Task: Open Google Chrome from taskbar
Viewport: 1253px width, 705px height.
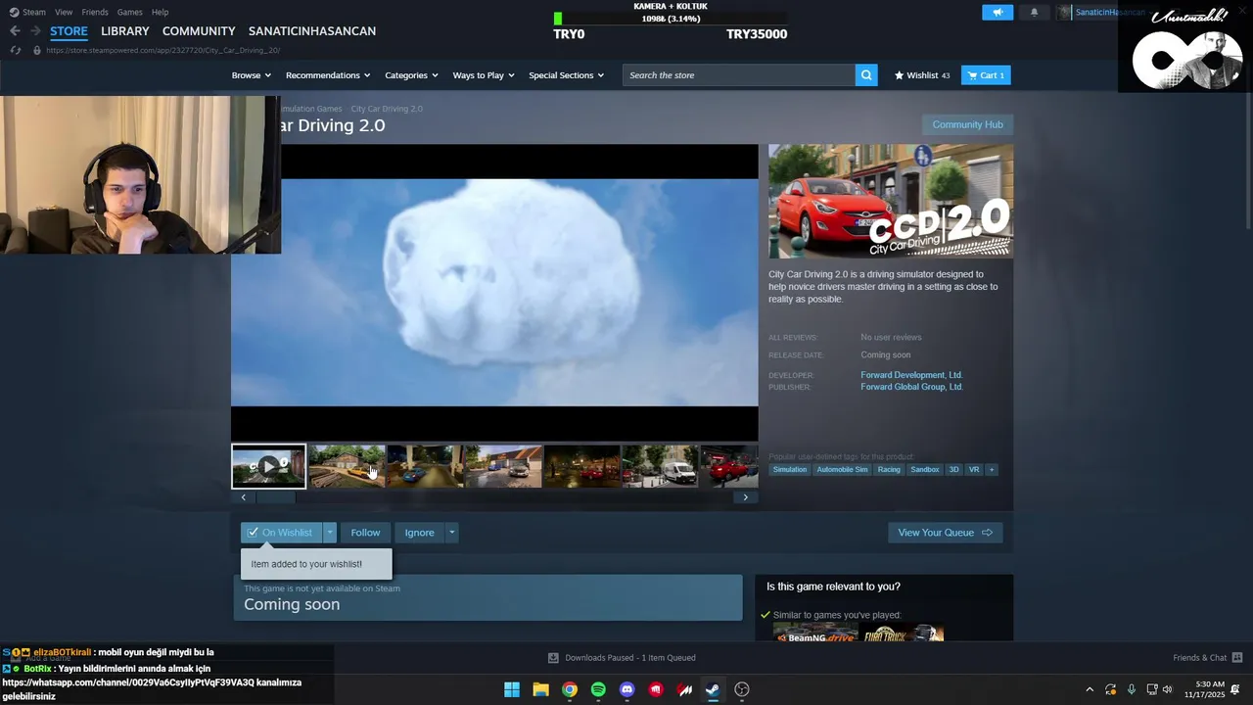Action: pos(570,689)
